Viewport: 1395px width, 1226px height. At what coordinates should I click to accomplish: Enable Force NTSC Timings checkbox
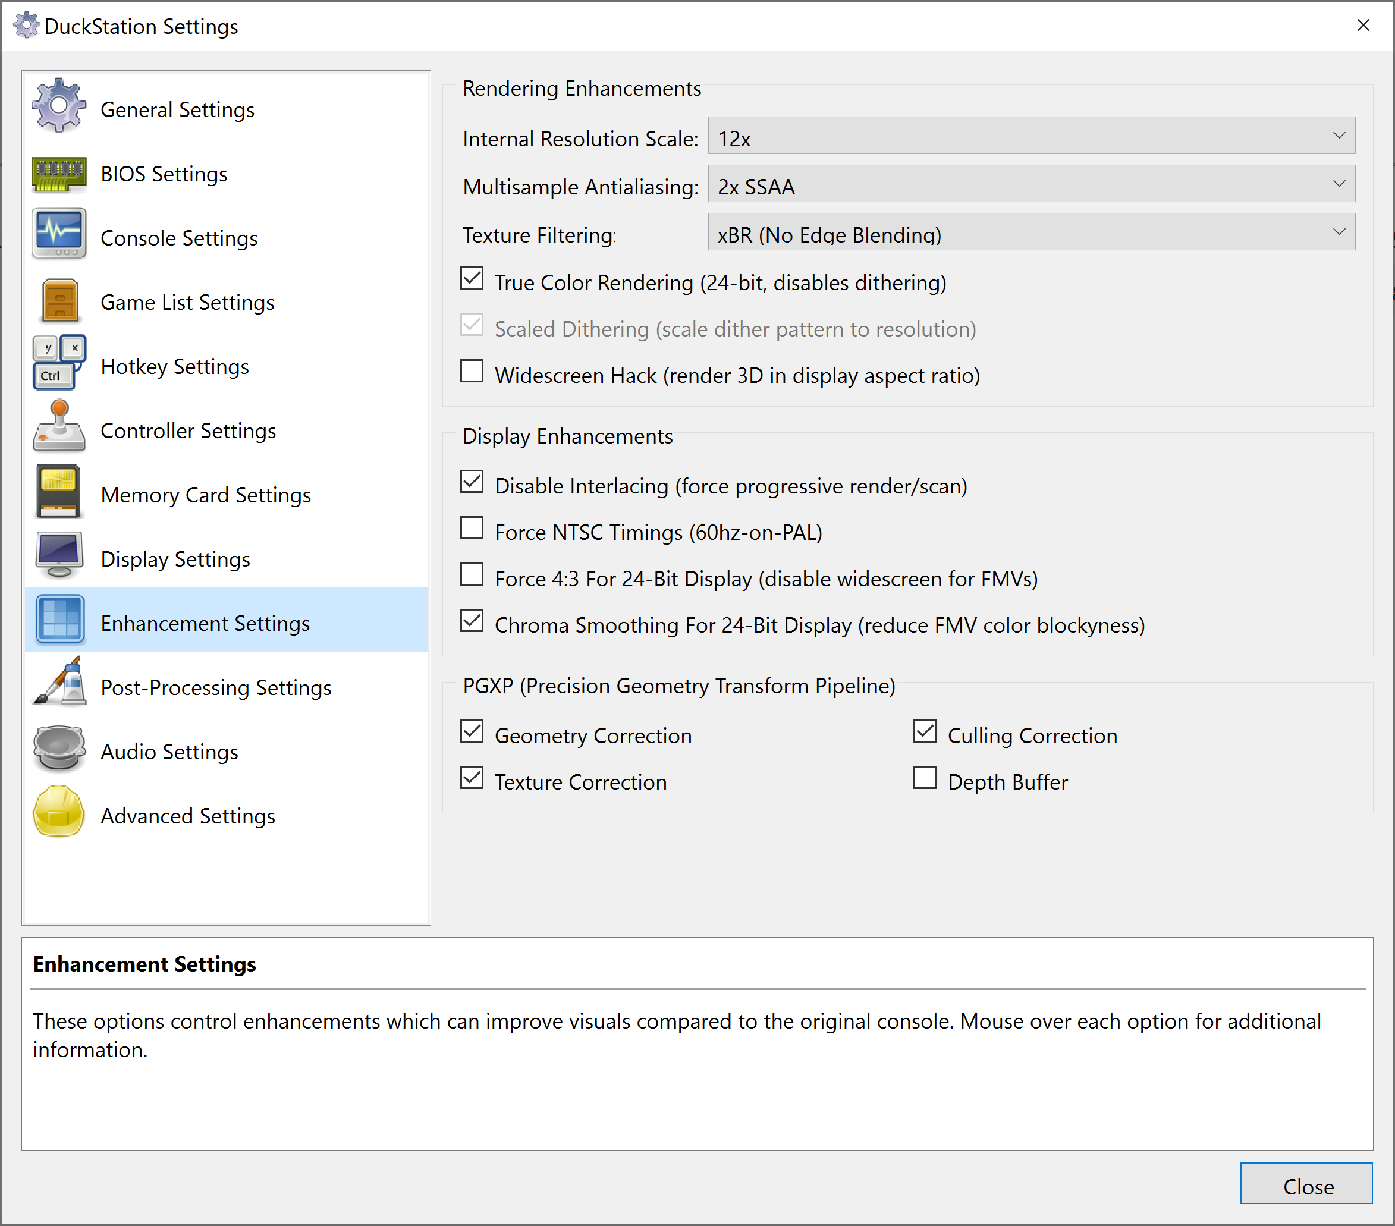(x=472, y=528)
